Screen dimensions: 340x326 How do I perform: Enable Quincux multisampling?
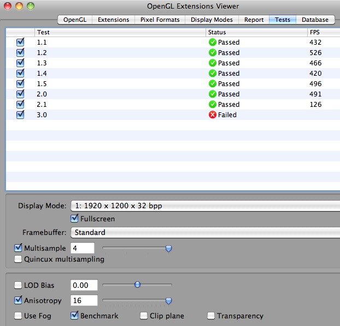pyautogui.click(x=18, y=259)
